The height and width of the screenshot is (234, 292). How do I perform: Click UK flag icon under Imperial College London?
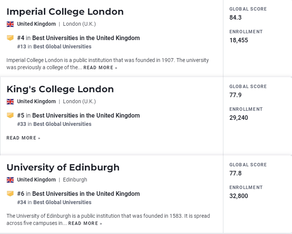click(x=10, y=24)
